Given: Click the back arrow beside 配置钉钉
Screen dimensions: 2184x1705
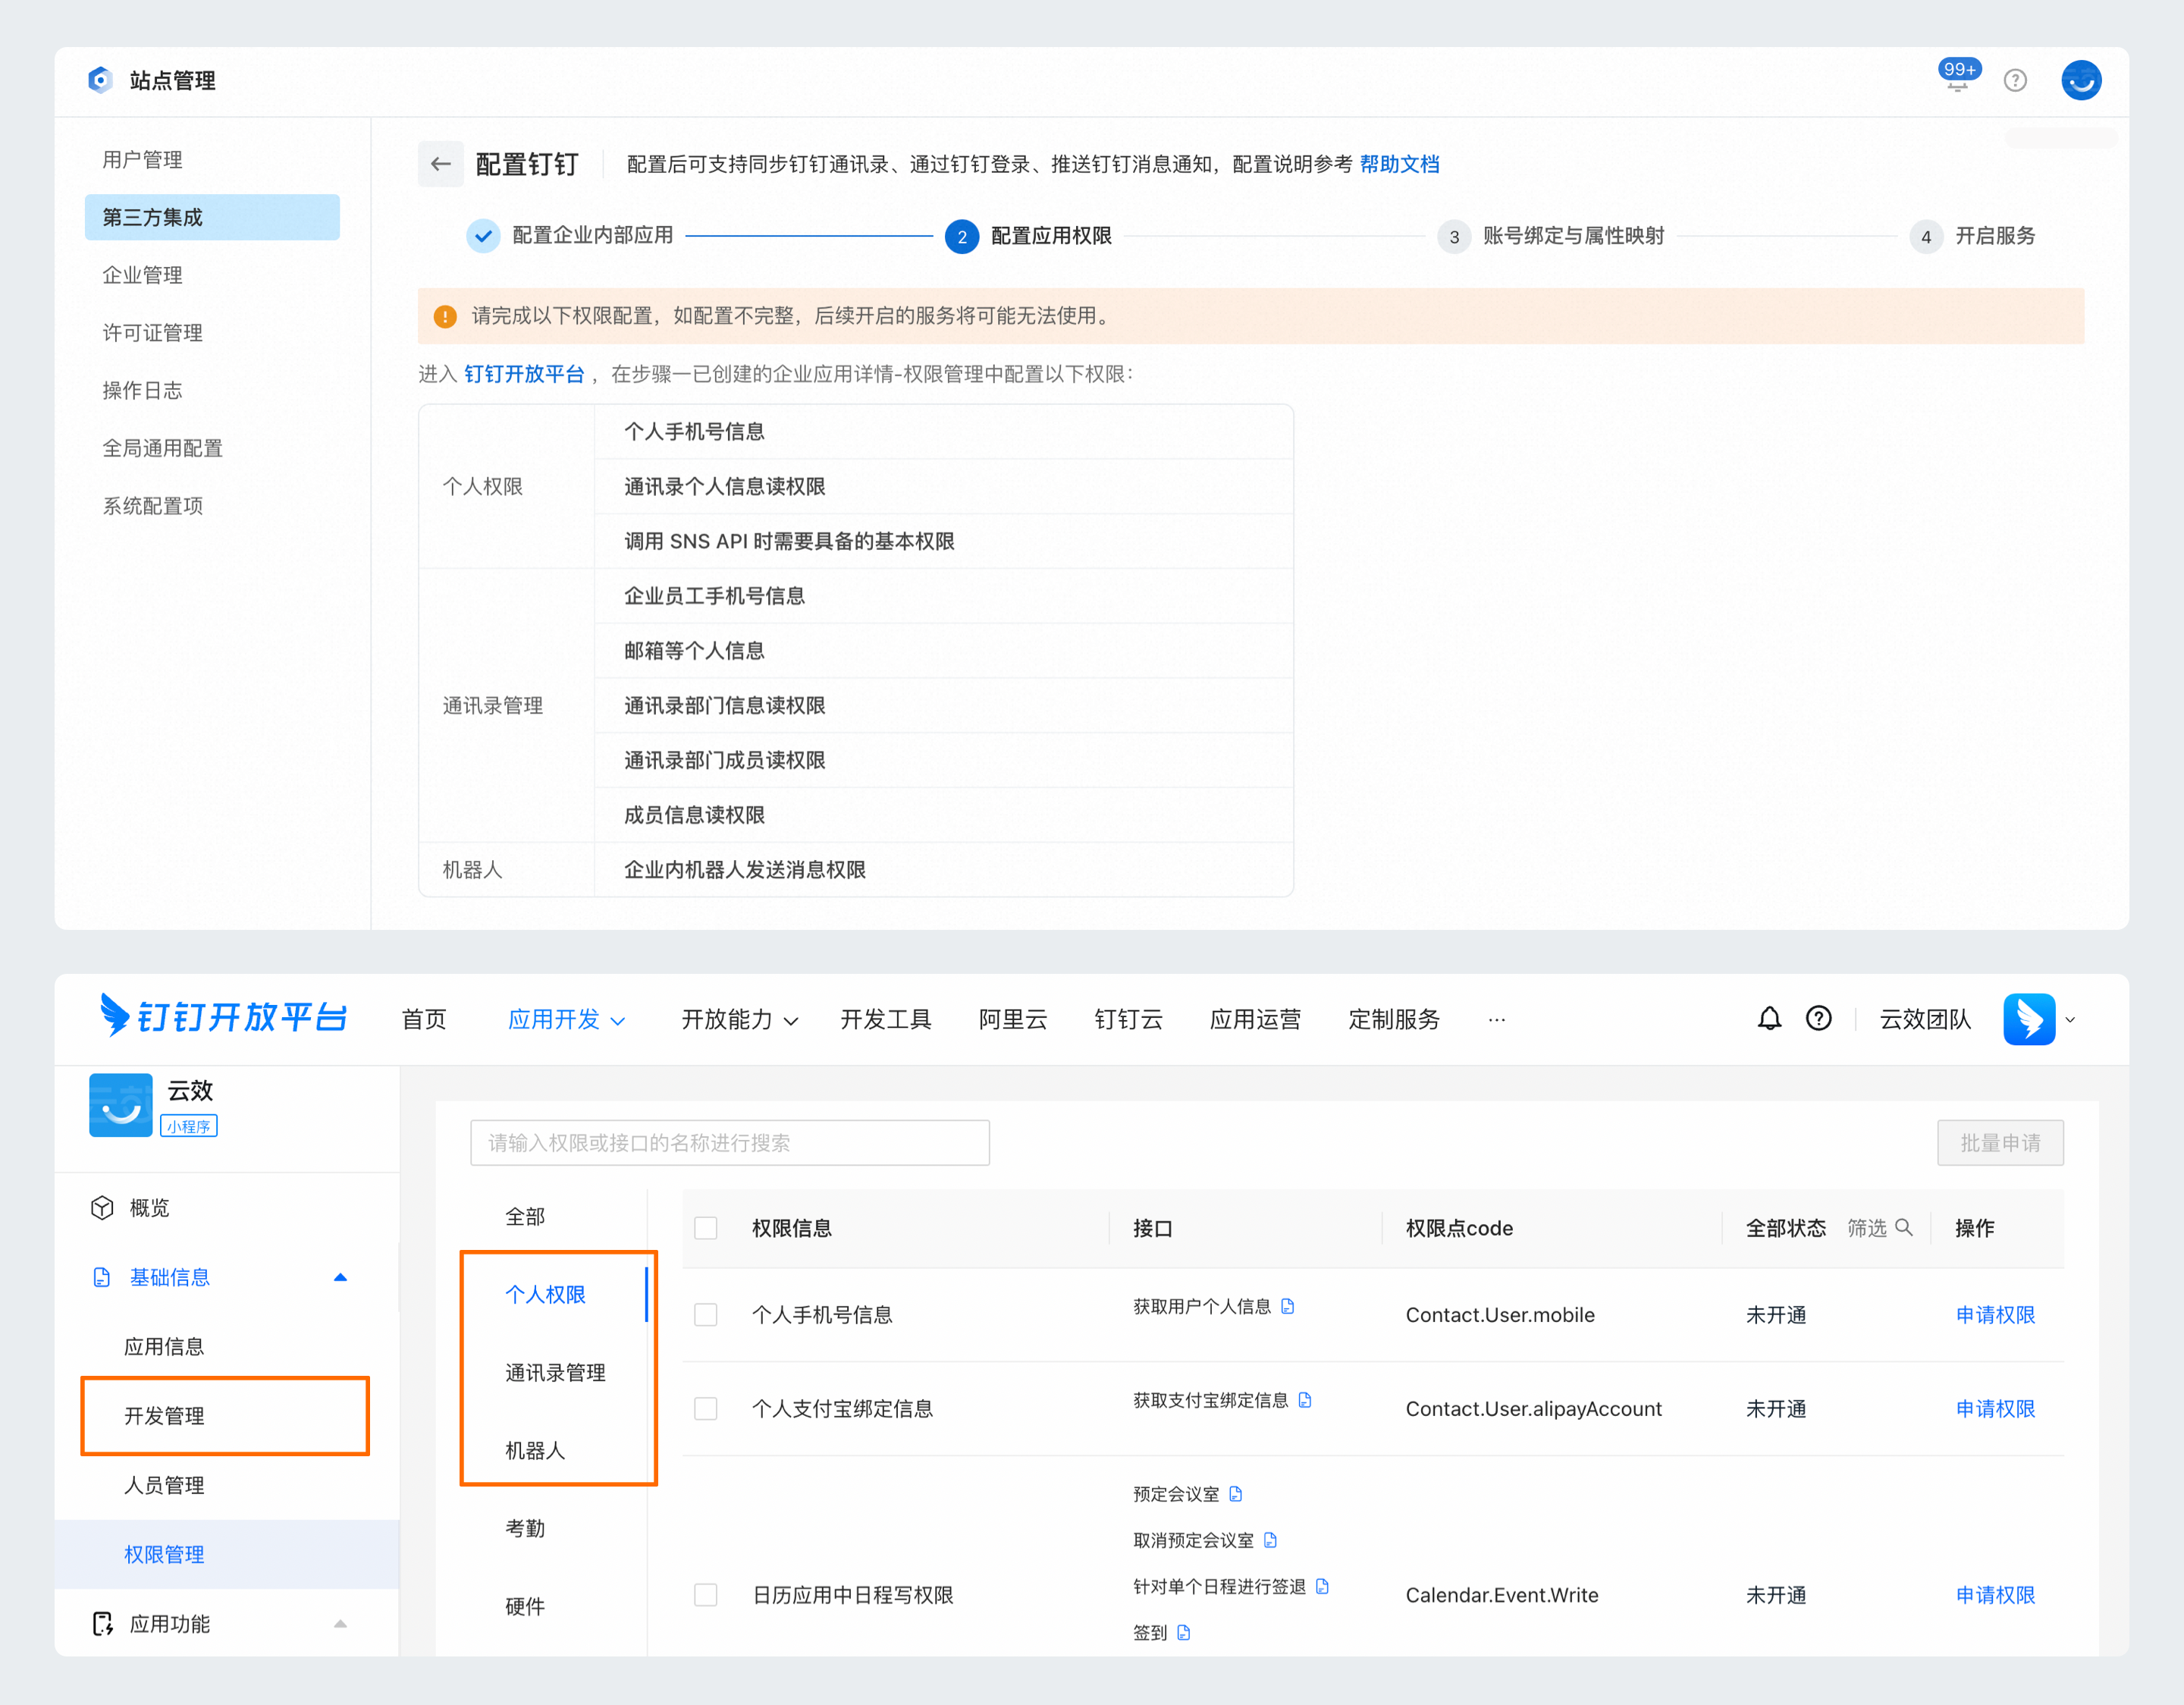Looking at the screenshot, I should click(x=440, y=164).
